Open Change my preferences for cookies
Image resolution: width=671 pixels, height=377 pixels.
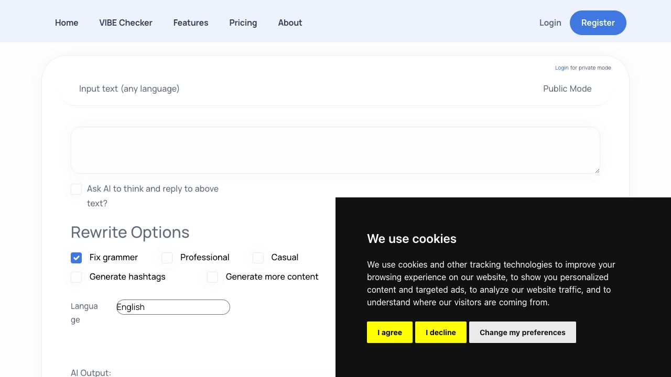[522, 332]
